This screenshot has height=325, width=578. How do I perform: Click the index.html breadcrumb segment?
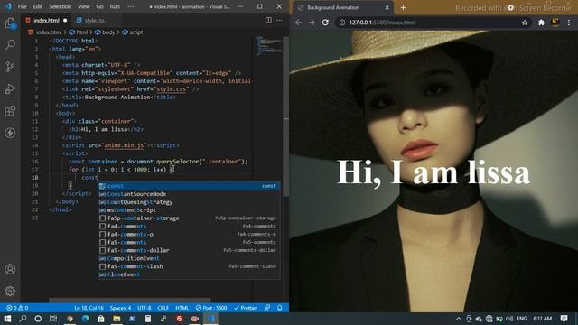coord(46,32)
